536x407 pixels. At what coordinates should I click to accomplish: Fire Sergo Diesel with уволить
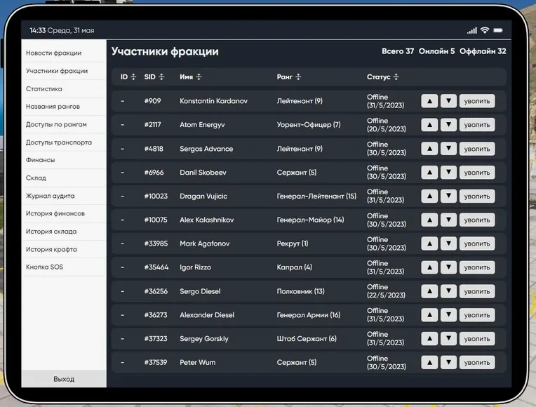coord(477,291)
